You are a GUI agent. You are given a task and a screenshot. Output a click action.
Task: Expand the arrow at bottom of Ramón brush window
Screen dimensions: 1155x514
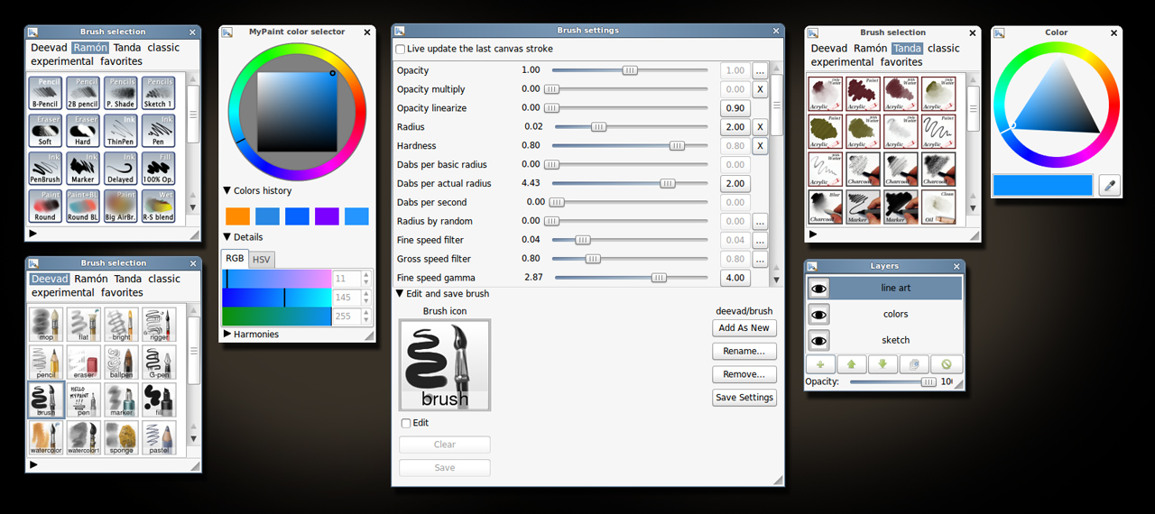coord(33,234)
